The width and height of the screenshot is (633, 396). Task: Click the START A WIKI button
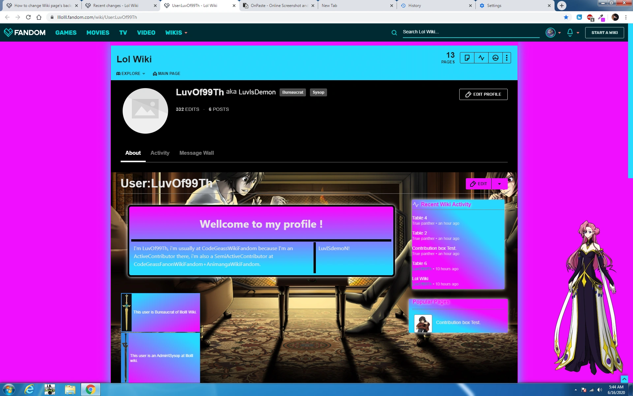[x=604, y=33]
